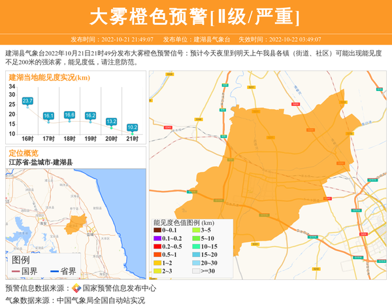392x308 pixels.
Task: Pick the 15~20 legend color swatch
Action: [x=195, y=254]
